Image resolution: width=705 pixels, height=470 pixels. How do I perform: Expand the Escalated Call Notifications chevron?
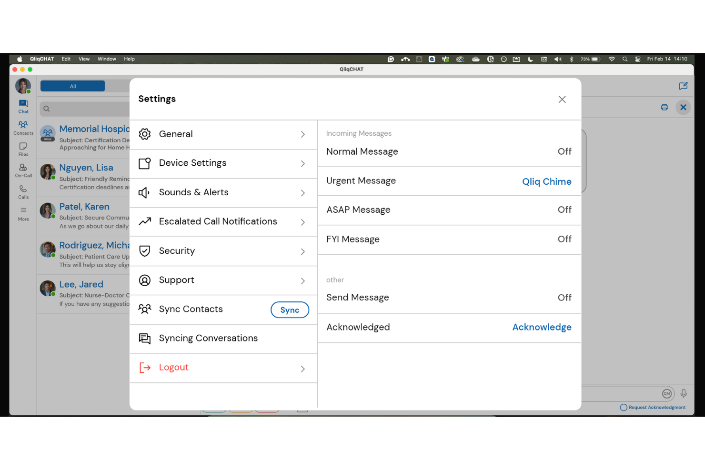[303, 222]
